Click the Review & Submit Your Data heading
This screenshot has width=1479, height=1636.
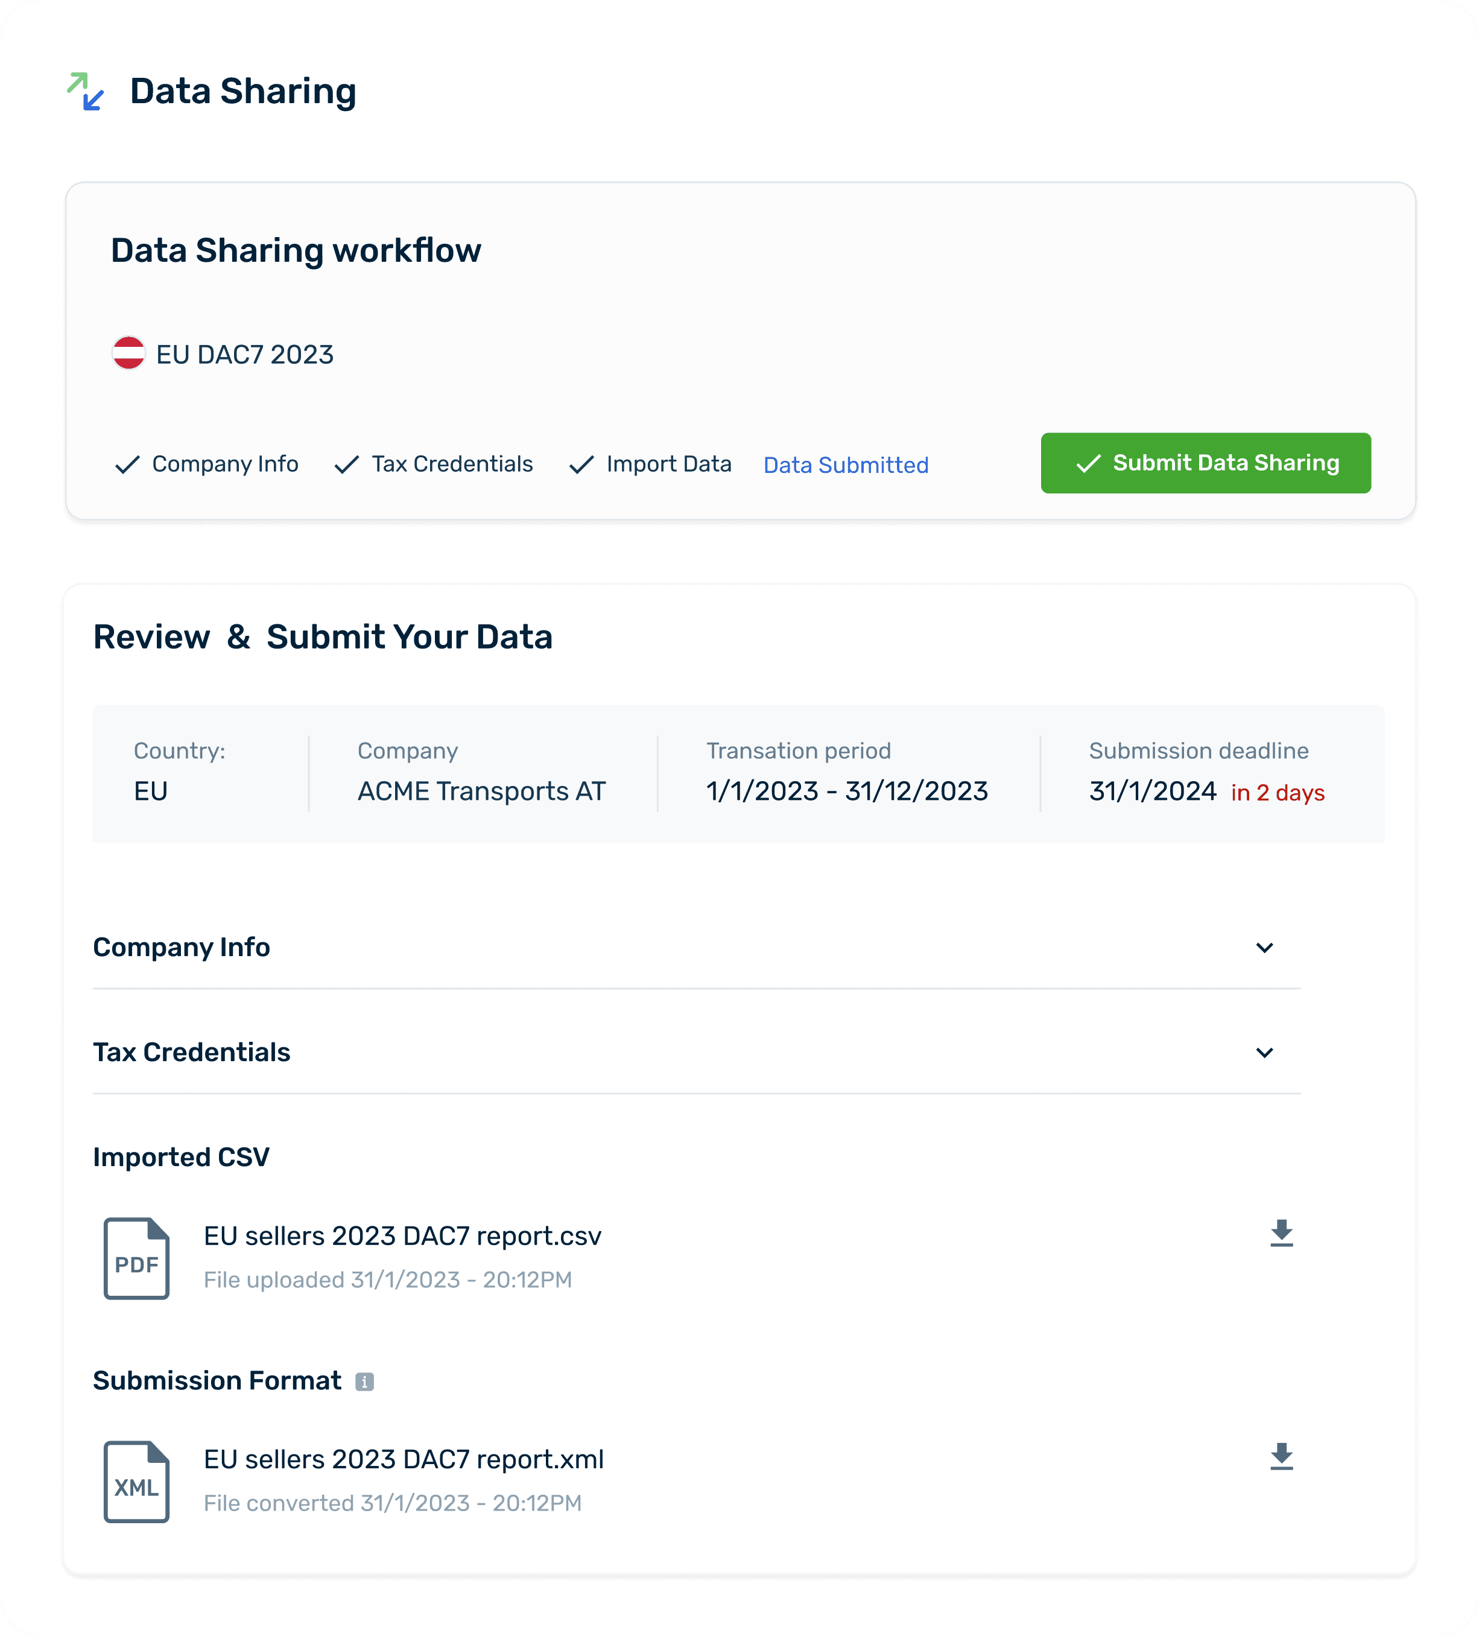[x=322, y=637]
